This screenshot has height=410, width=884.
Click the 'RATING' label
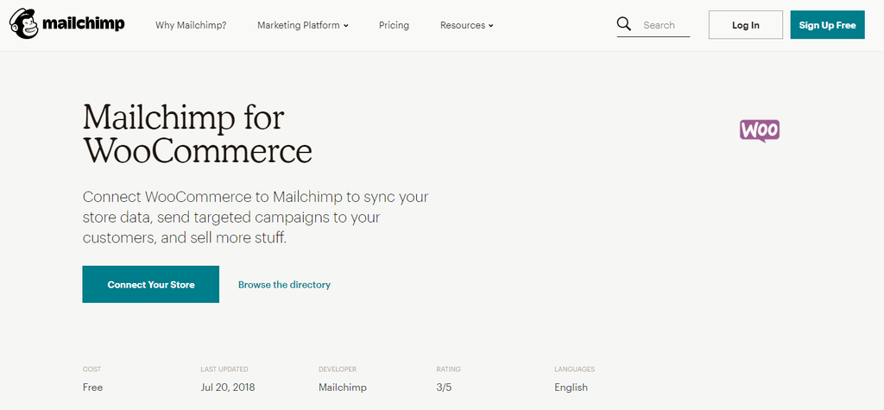point(448,369)
